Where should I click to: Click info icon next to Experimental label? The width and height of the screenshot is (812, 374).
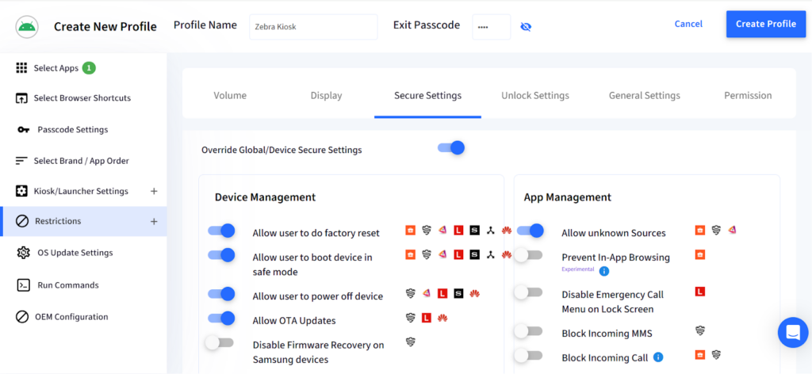coord(603,270)
